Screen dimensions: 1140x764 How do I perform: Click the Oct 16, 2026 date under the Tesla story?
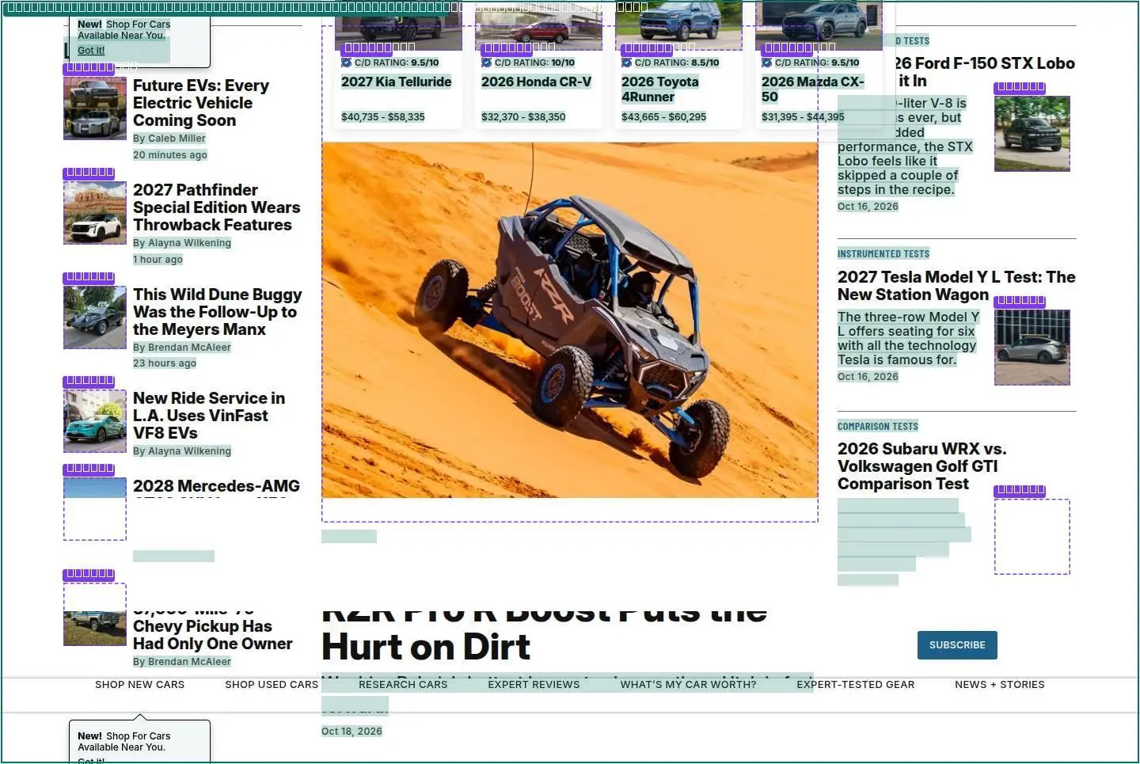[868, 377]
